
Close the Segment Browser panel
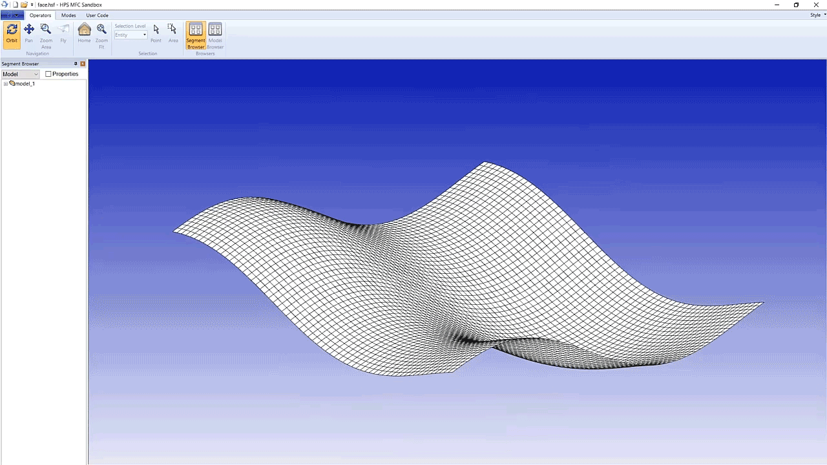(x=83, y=64)
